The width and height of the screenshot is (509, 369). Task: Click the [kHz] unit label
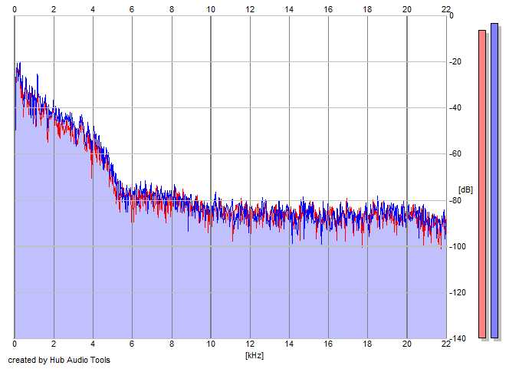tap(254, 355)
